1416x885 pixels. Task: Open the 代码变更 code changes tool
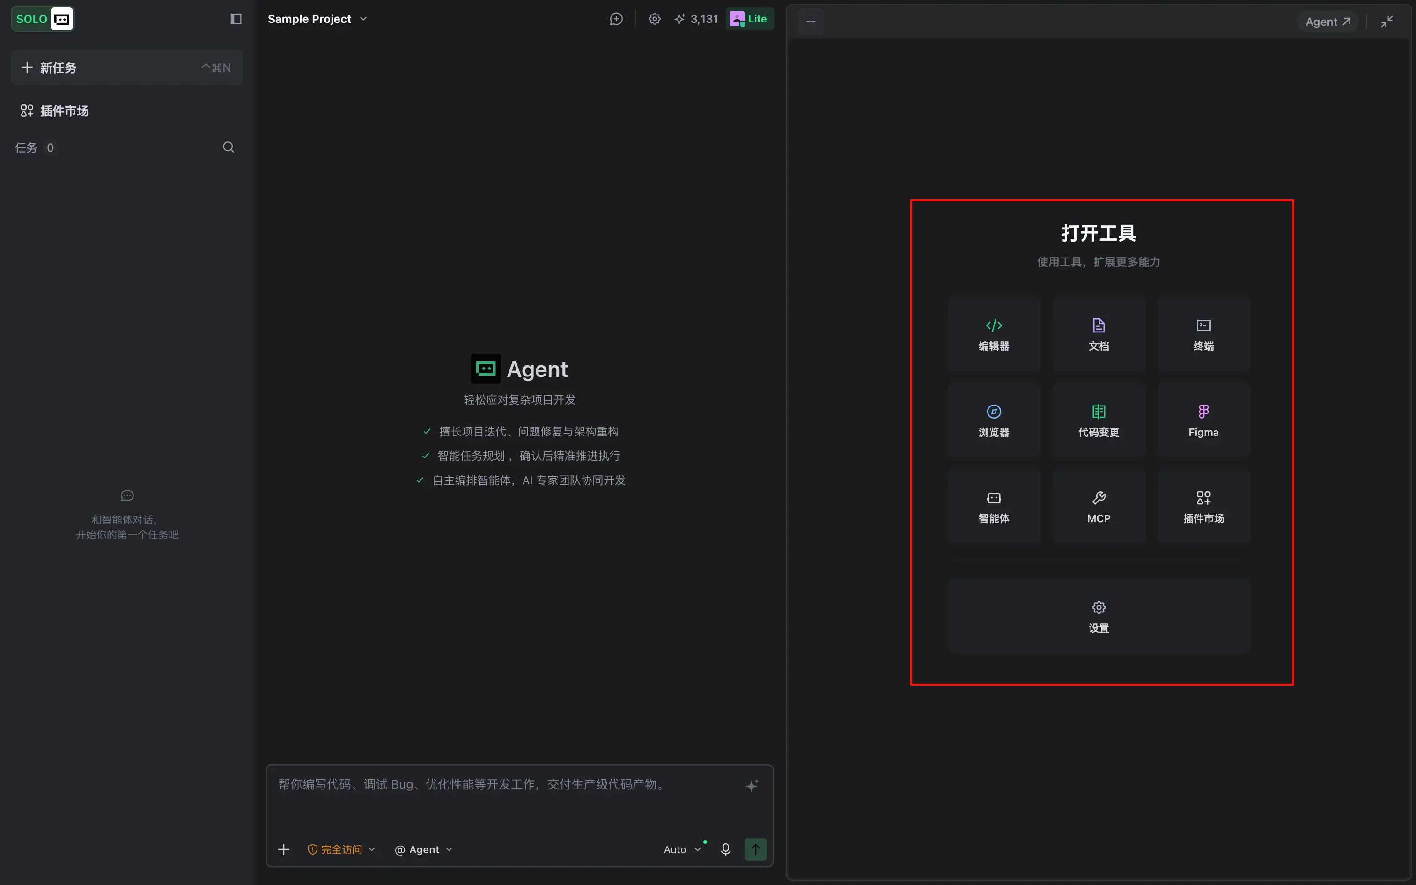(1098, 420)
